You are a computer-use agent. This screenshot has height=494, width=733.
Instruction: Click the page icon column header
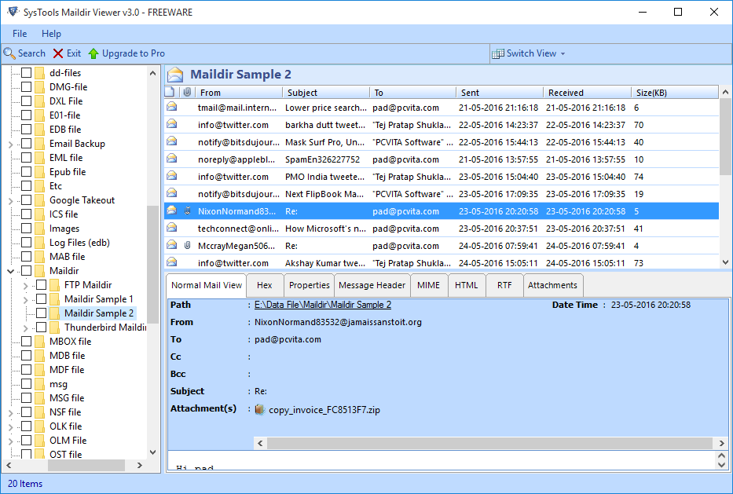point(170,92)
